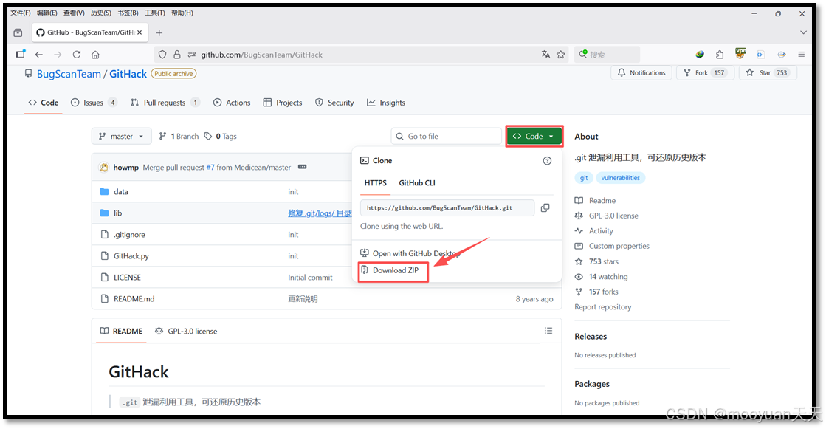Select the README tab
826x429 pixels.
[x=121, y=331]
